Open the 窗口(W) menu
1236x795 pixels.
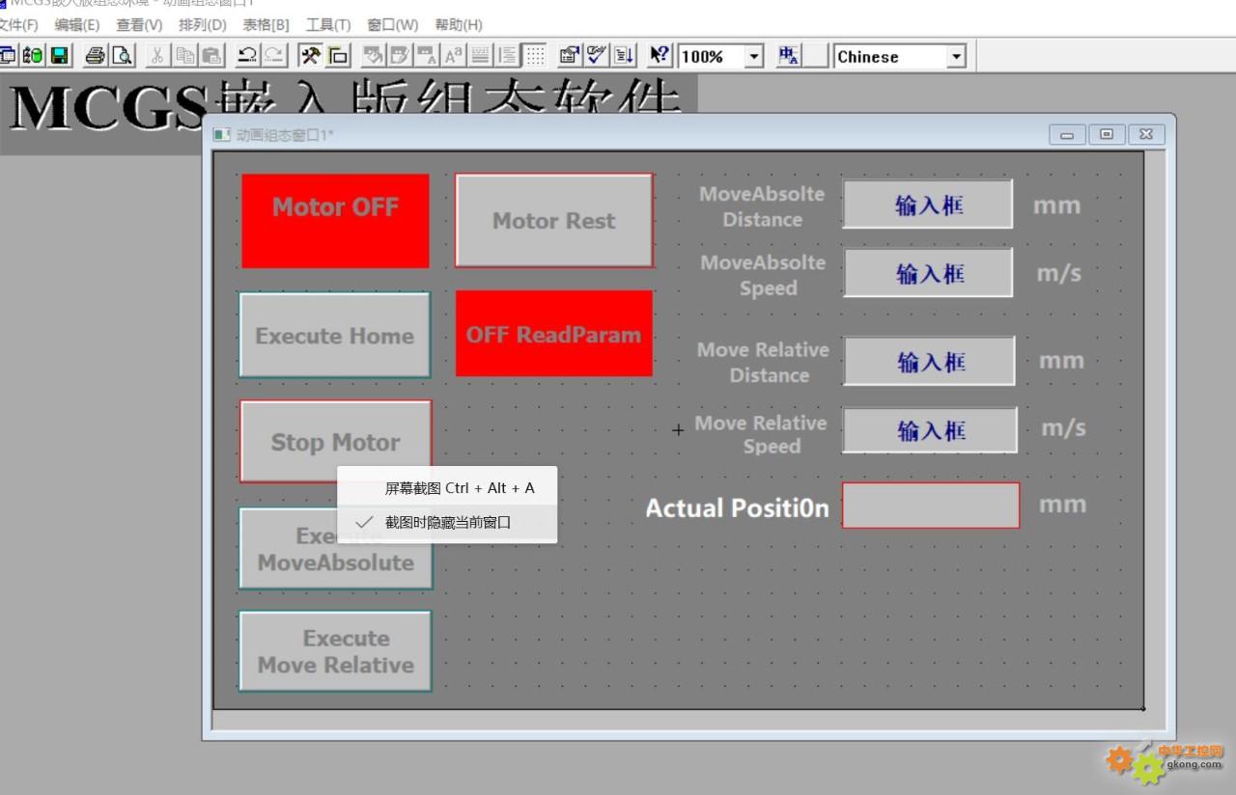click(393, 25)
